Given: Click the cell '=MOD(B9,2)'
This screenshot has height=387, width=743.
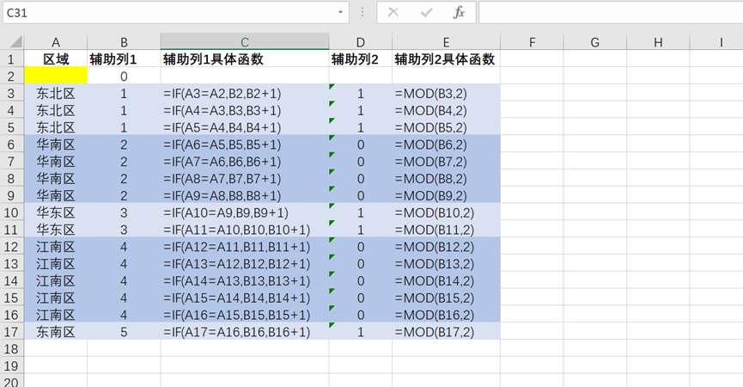Looking at the screenshot, I should [446, 195].
